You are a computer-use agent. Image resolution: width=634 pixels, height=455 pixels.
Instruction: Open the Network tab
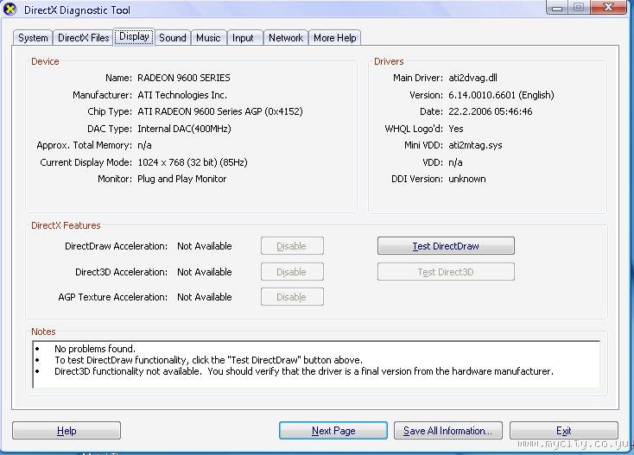pos(286,38)
